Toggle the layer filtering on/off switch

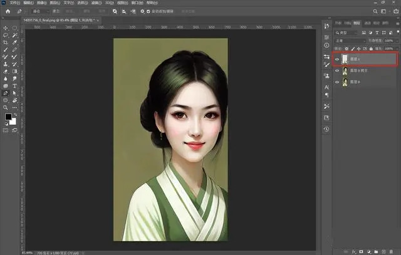398,32
